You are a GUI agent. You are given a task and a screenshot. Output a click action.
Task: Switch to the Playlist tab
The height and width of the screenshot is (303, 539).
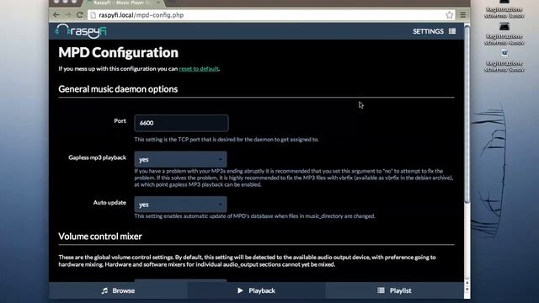pos(394,290)
